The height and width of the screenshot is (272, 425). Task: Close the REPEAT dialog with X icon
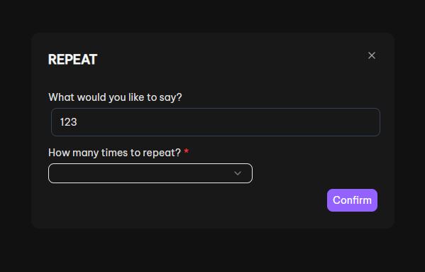tap(372, 55)
